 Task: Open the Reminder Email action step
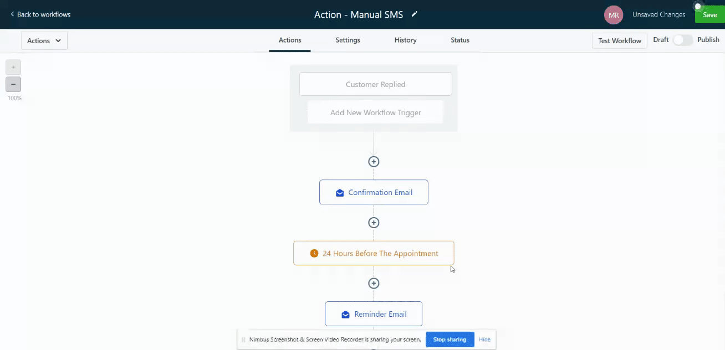point(374,314)
